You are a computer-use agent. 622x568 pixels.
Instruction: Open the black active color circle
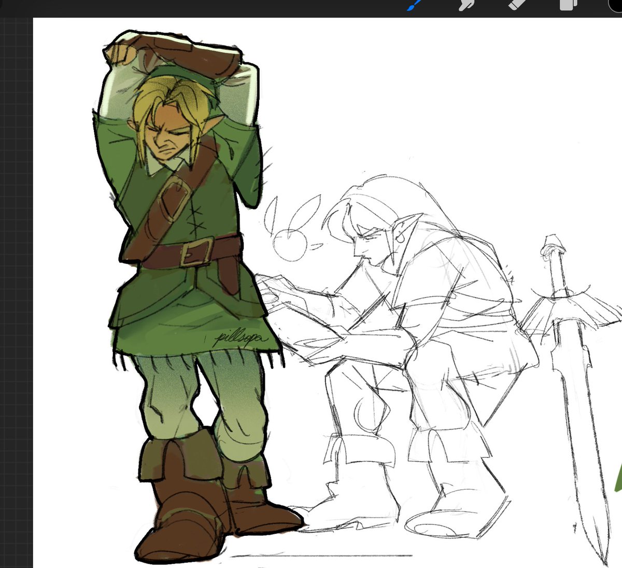click(615, 5)
